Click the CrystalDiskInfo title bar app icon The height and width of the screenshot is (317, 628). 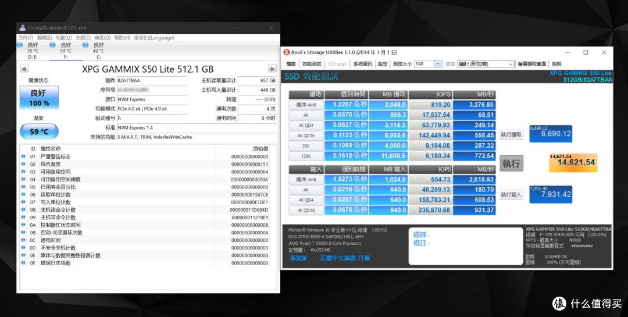tap(23, 28)
